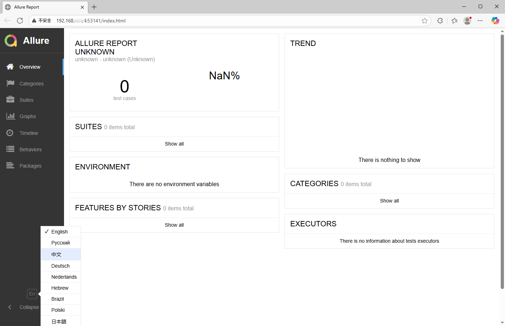Click Show all under Features by Stories

[174, 225]
